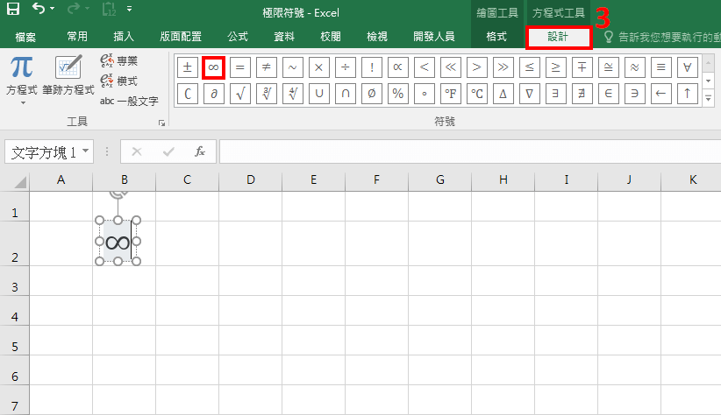Open the Name Box dropdown arrow
Screen dimensions: 721x415
coord(86,151)
